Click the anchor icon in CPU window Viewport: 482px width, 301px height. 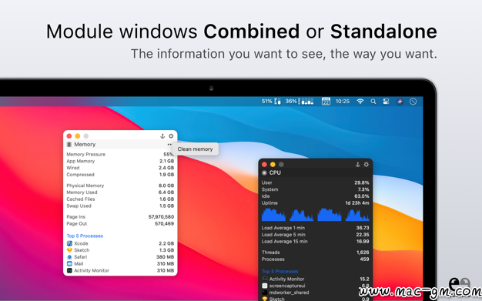point(357,165)
